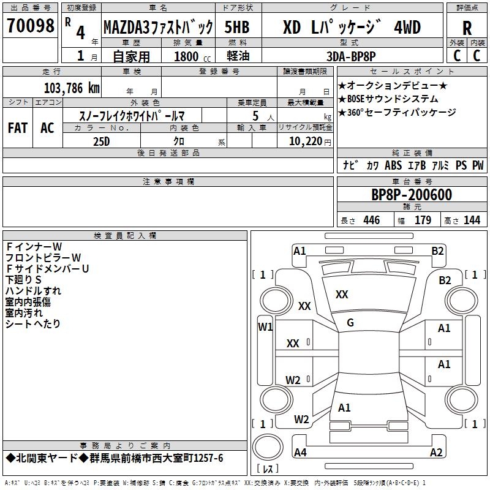
Task: Select the overall grade R score
Action: point(467,28)
